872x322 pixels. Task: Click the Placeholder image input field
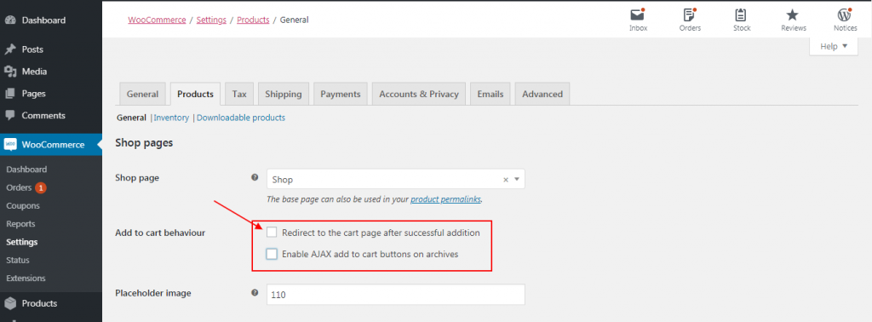point(395,295)
